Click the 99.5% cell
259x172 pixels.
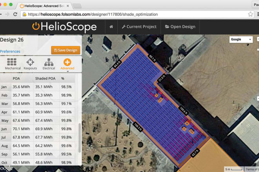[x=66, y=154]
